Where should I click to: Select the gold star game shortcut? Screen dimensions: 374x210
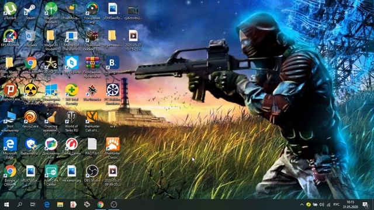(51, 63)
